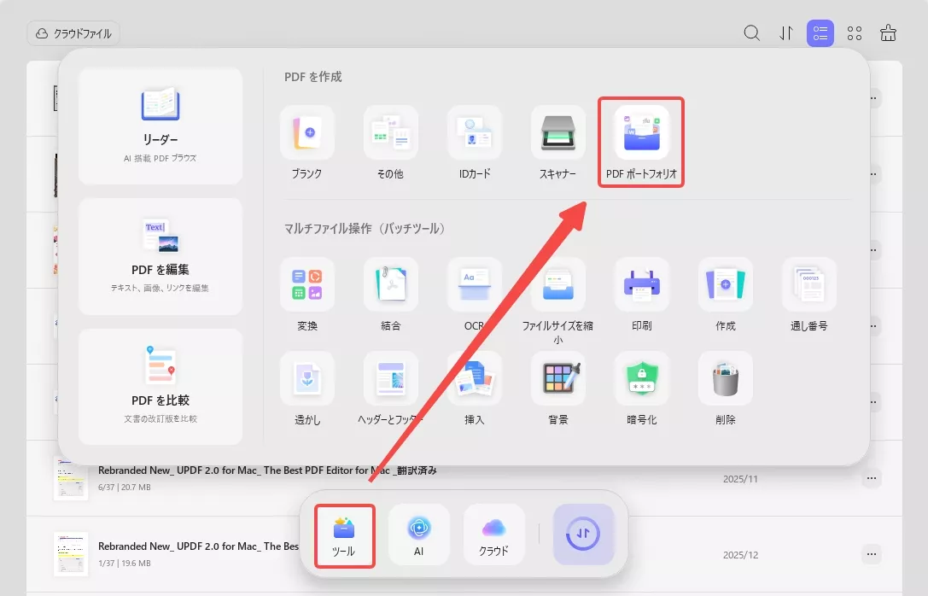Create PDF from IDカード
The image size is (928, 596).
click(475, 143)
